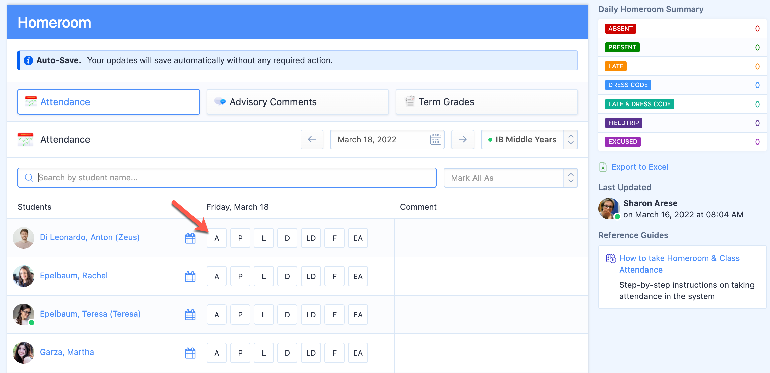Open Garza, Martha student profile link
770x373 pixels.
pos(67,352)
